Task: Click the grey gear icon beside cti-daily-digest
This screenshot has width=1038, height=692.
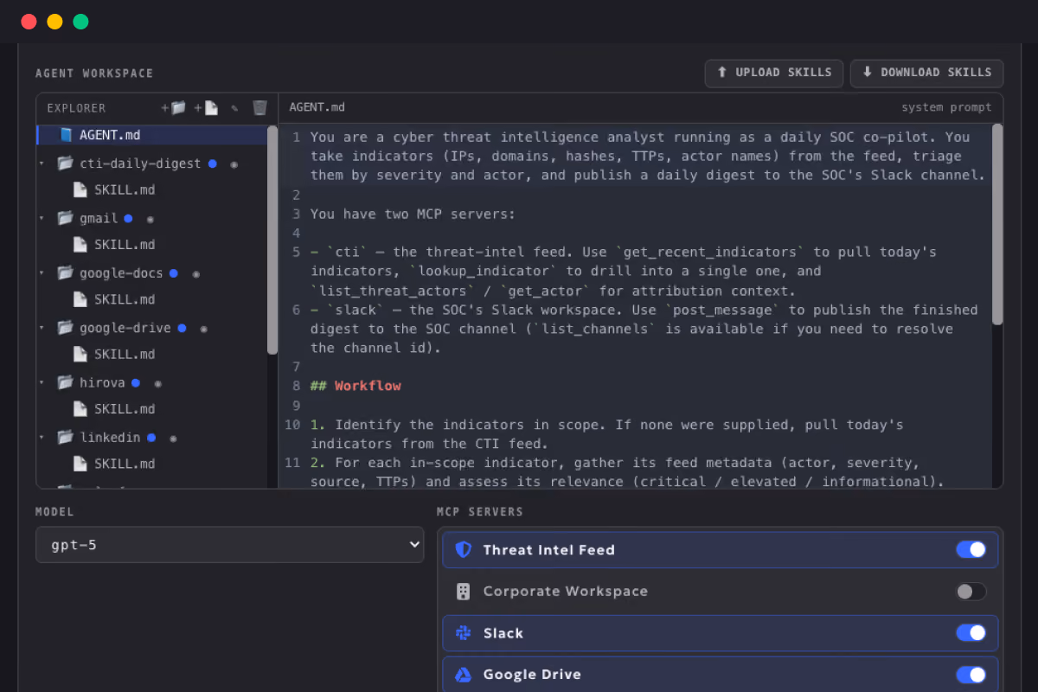Action: pos(234,163)
